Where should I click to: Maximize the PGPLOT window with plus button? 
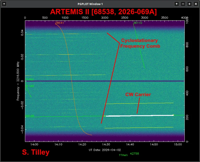pyautogui.click(x=189, y=4)
